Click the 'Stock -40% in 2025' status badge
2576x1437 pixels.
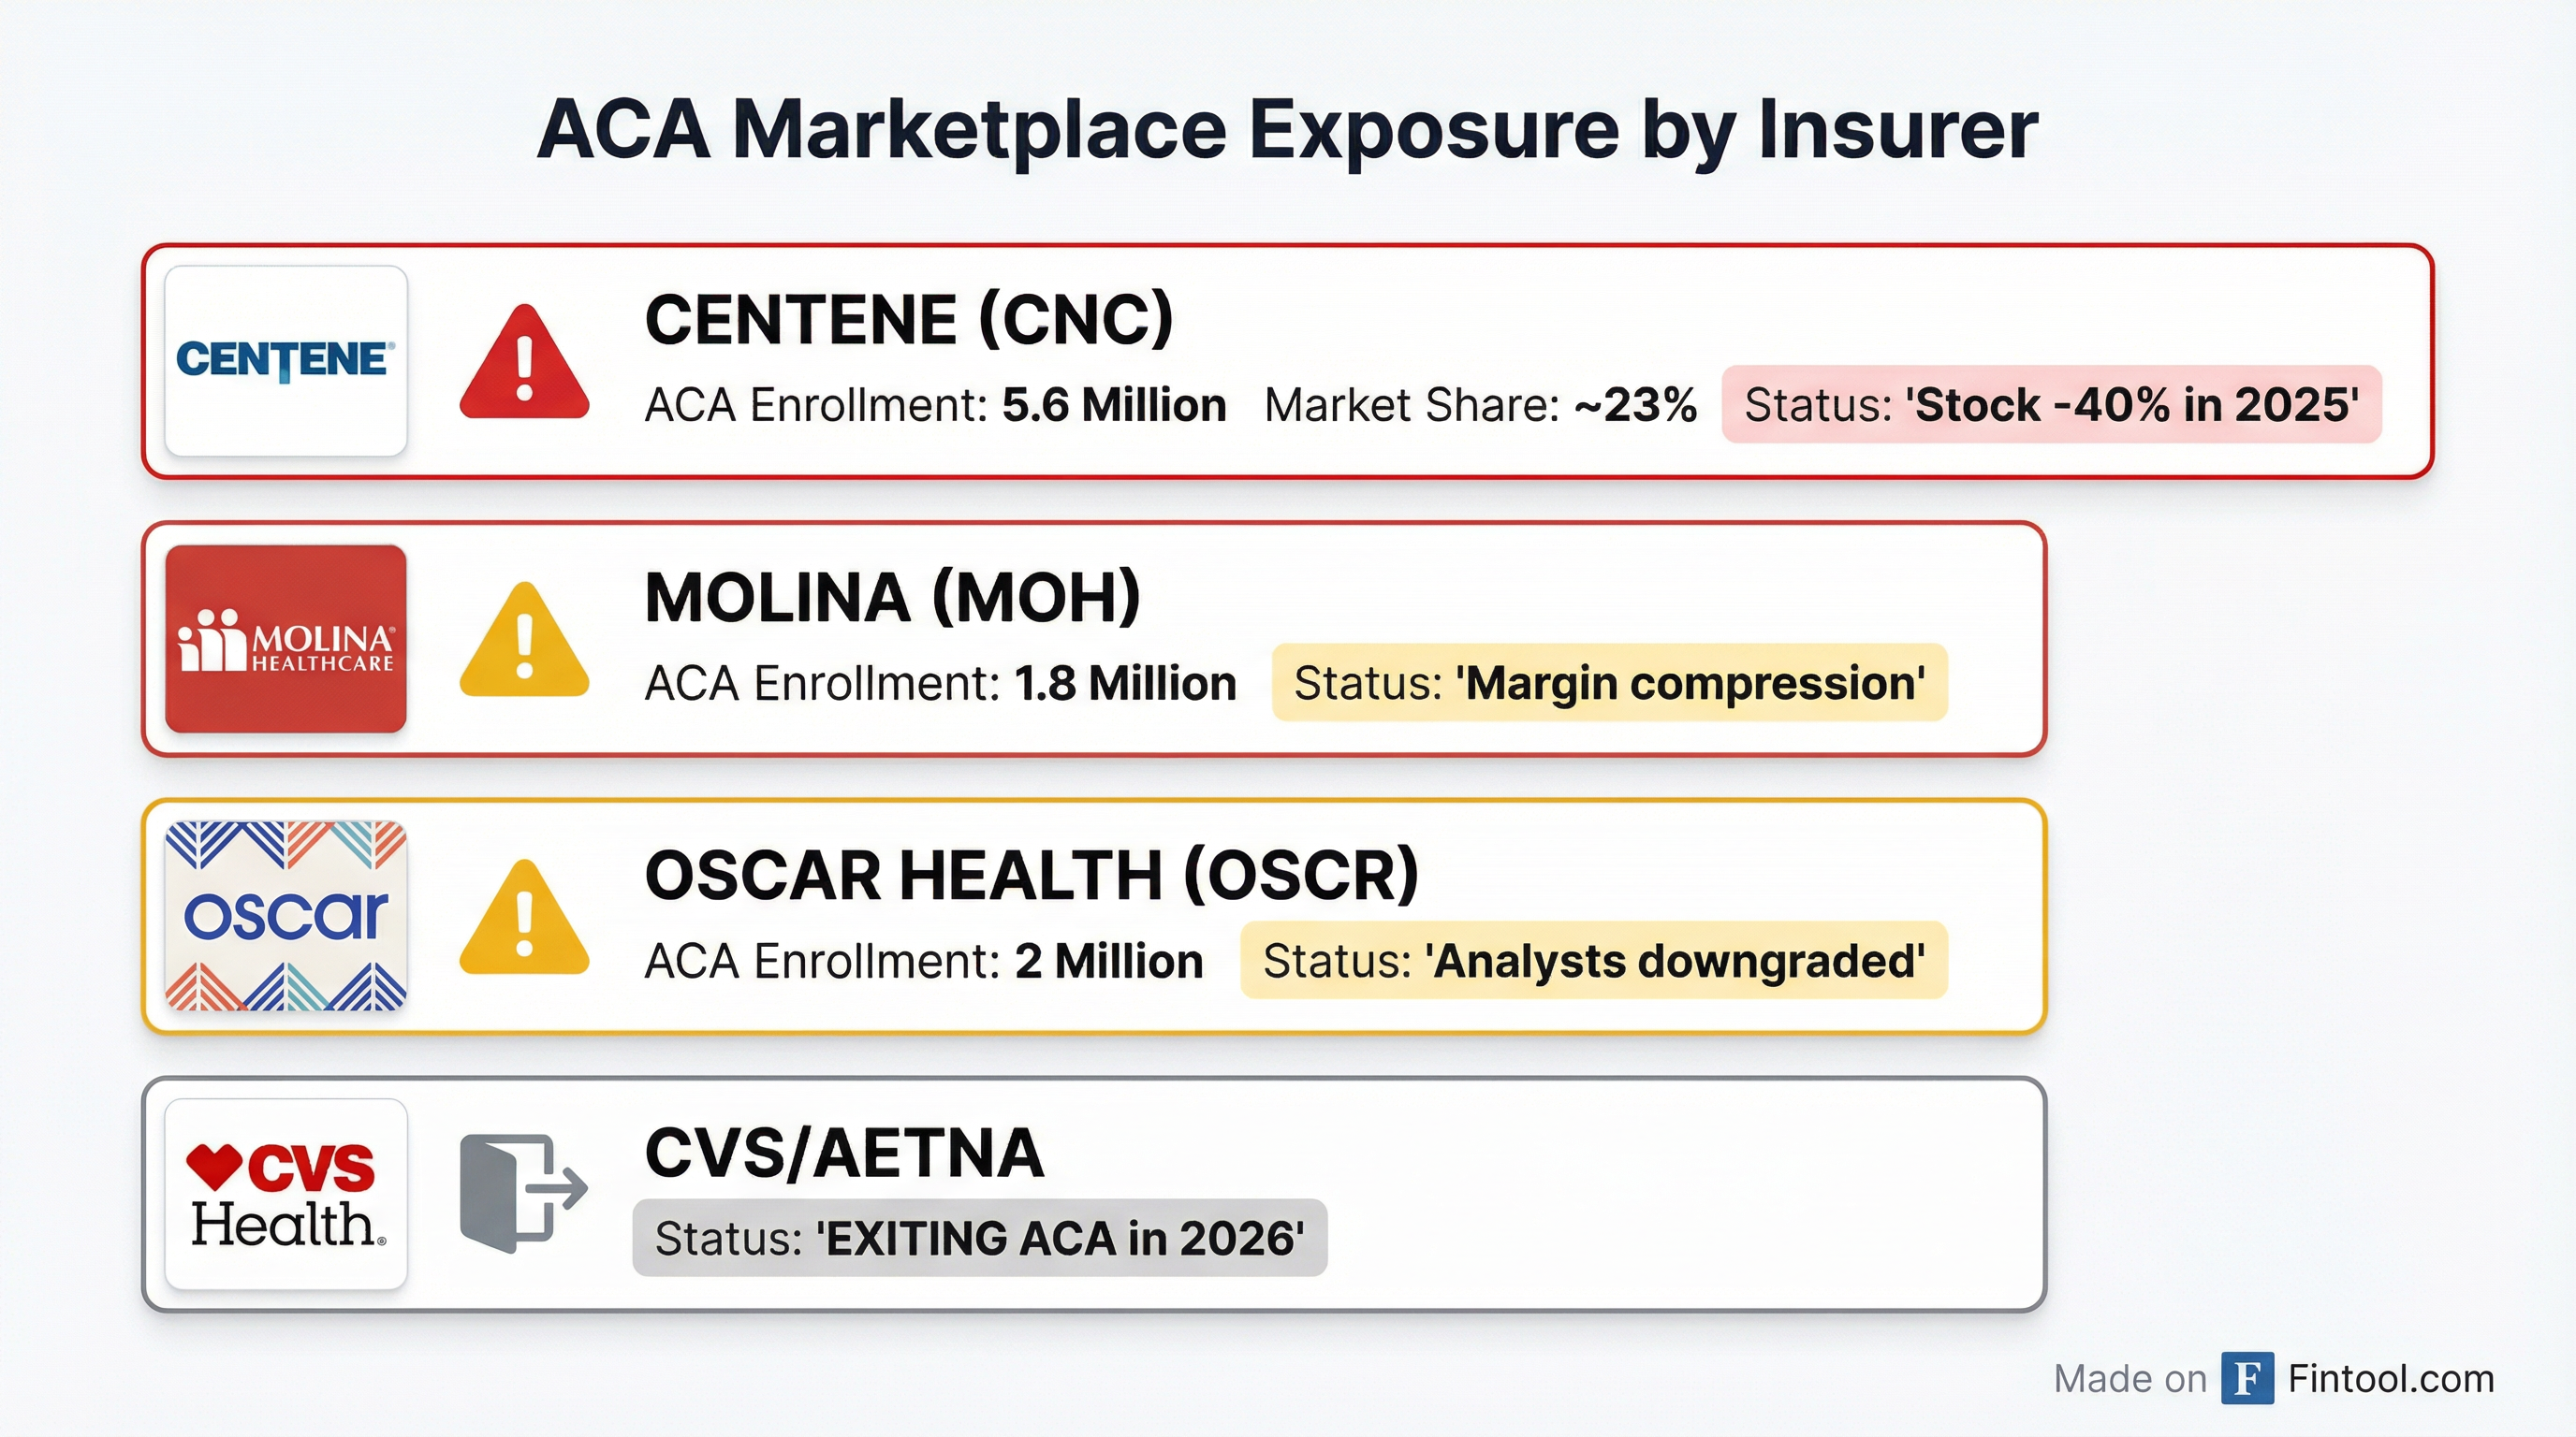pos(2051,405)
